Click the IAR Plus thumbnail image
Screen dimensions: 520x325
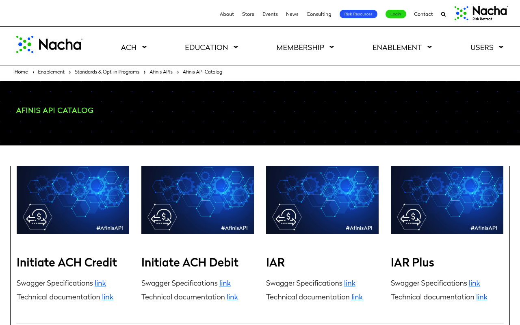click(447, 200)
